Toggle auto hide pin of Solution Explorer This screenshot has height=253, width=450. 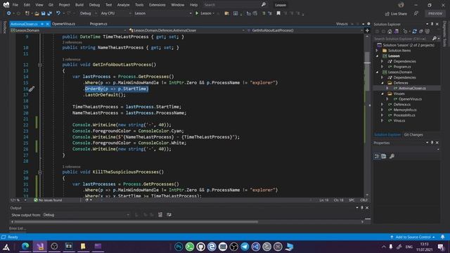point(432,24)
